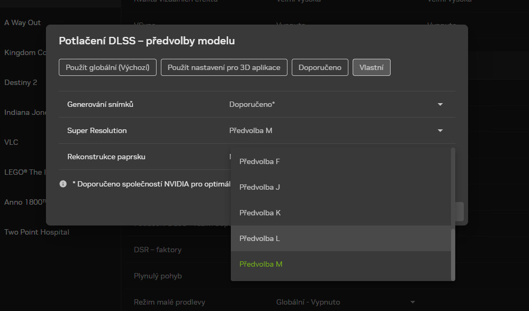The width and height of the screenshot is (529, 311).
Task: Select "Předvolba J" from the preset list
Action: 259,186
